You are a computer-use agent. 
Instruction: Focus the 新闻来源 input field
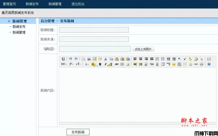point(94,39)
